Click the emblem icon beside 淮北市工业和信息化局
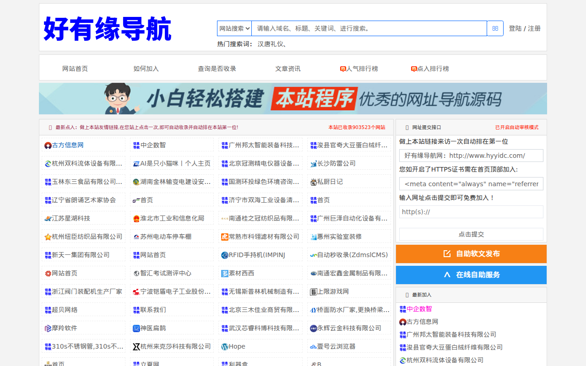Viewport: 586px width, 366px height. pyautogui.click(x=136, y=219)
